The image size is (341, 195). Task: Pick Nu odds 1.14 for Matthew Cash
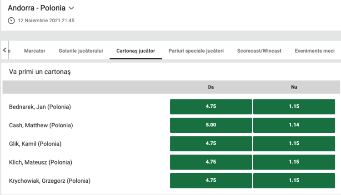click(x=294, y=125)
